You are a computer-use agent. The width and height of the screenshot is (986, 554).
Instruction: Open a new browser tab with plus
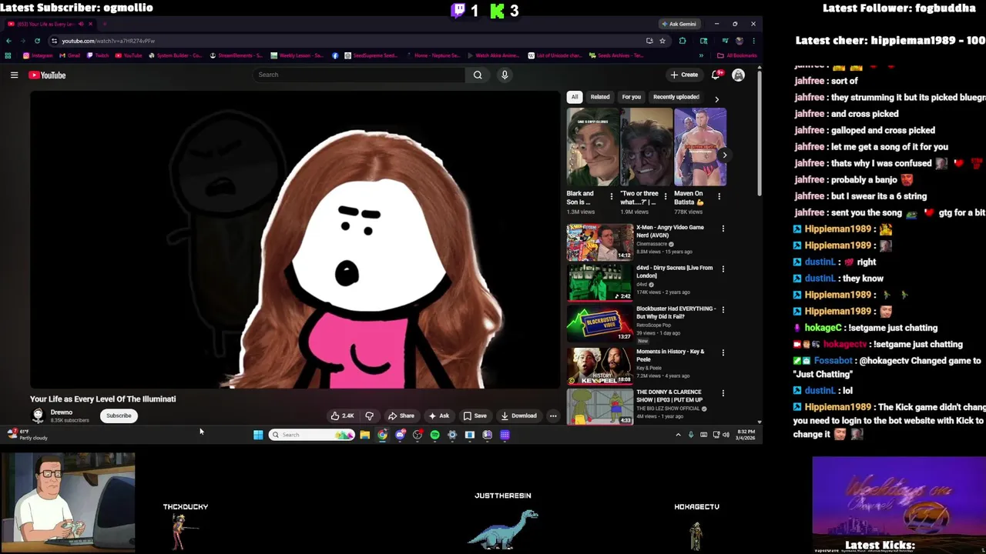tap(104, 24)
